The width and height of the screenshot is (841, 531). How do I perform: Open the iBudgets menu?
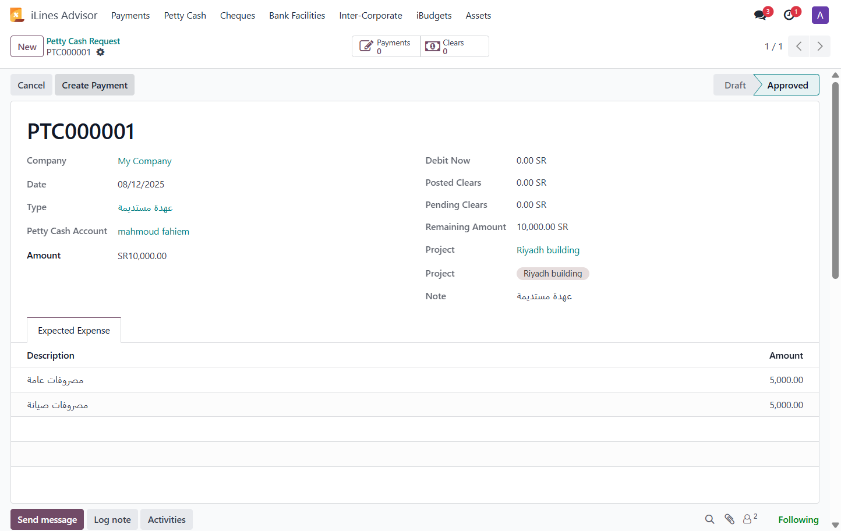[x=434, y=16]
